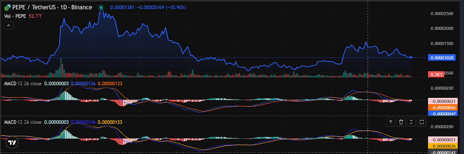Delete the MACD pane using the trash icon
Image resolution: width=464 pixels, height=154 pixels.
point(401,122)
